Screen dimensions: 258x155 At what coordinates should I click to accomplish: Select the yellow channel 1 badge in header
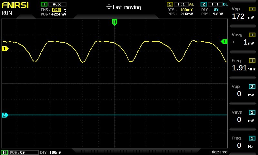tap(170, 4)
